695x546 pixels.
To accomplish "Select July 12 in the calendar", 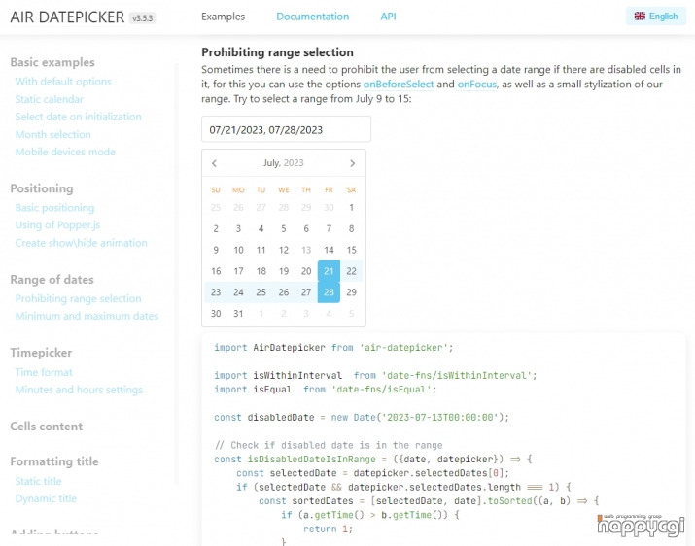I will pyautogui.click(x=284, y=250).
